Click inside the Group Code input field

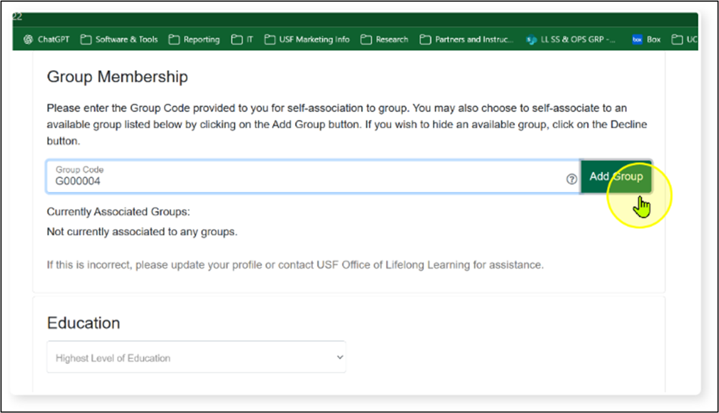pyautogui.click(x=271, y=178)
